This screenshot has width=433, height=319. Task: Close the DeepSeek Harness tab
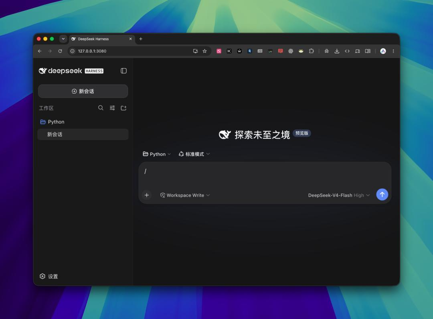130,39
